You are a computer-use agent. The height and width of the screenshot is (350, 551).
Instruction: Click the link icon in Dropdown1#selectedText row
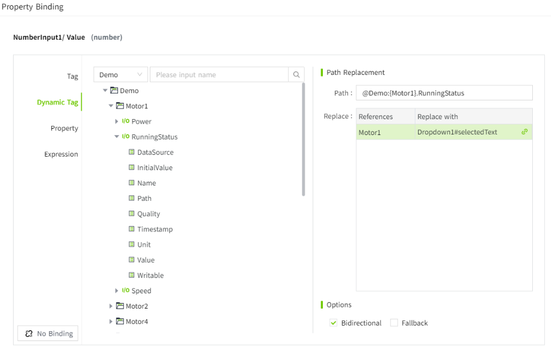click(x=524, y=132)
